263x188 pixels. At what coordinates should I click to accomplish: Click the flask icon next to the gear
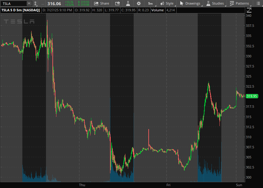pos(128,3)
